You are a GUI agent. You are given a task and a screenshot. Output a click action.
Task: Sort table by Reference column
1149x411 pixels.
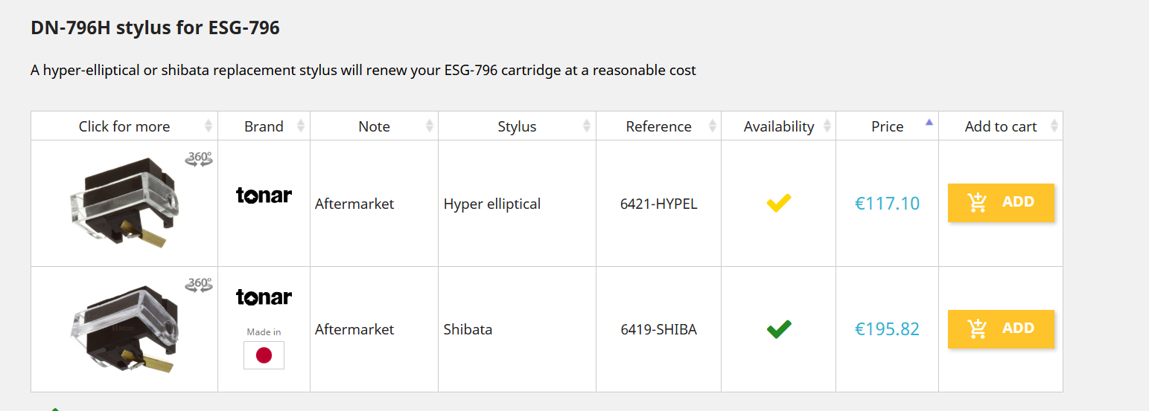pos(658,126)
